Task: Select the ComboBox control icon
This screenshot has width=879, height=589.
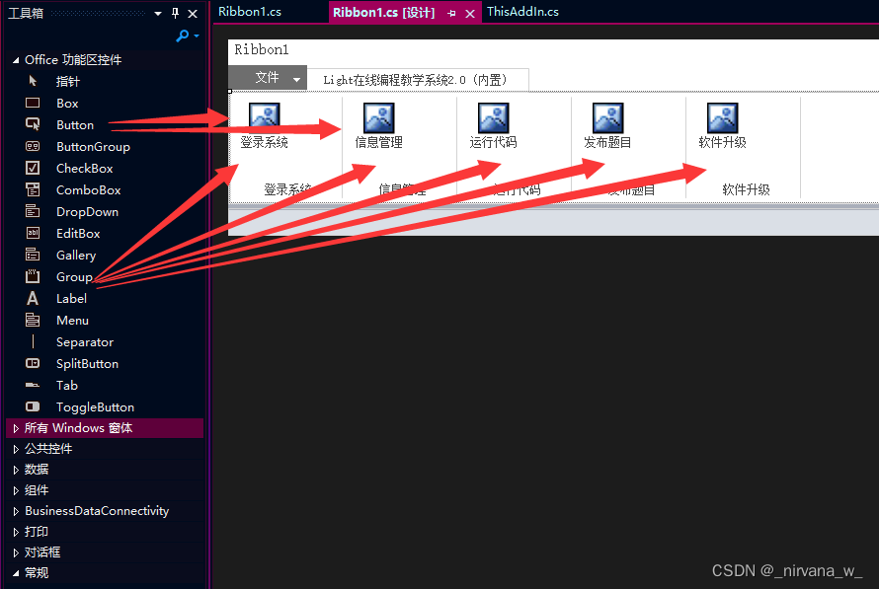Action: pos(33,189)
